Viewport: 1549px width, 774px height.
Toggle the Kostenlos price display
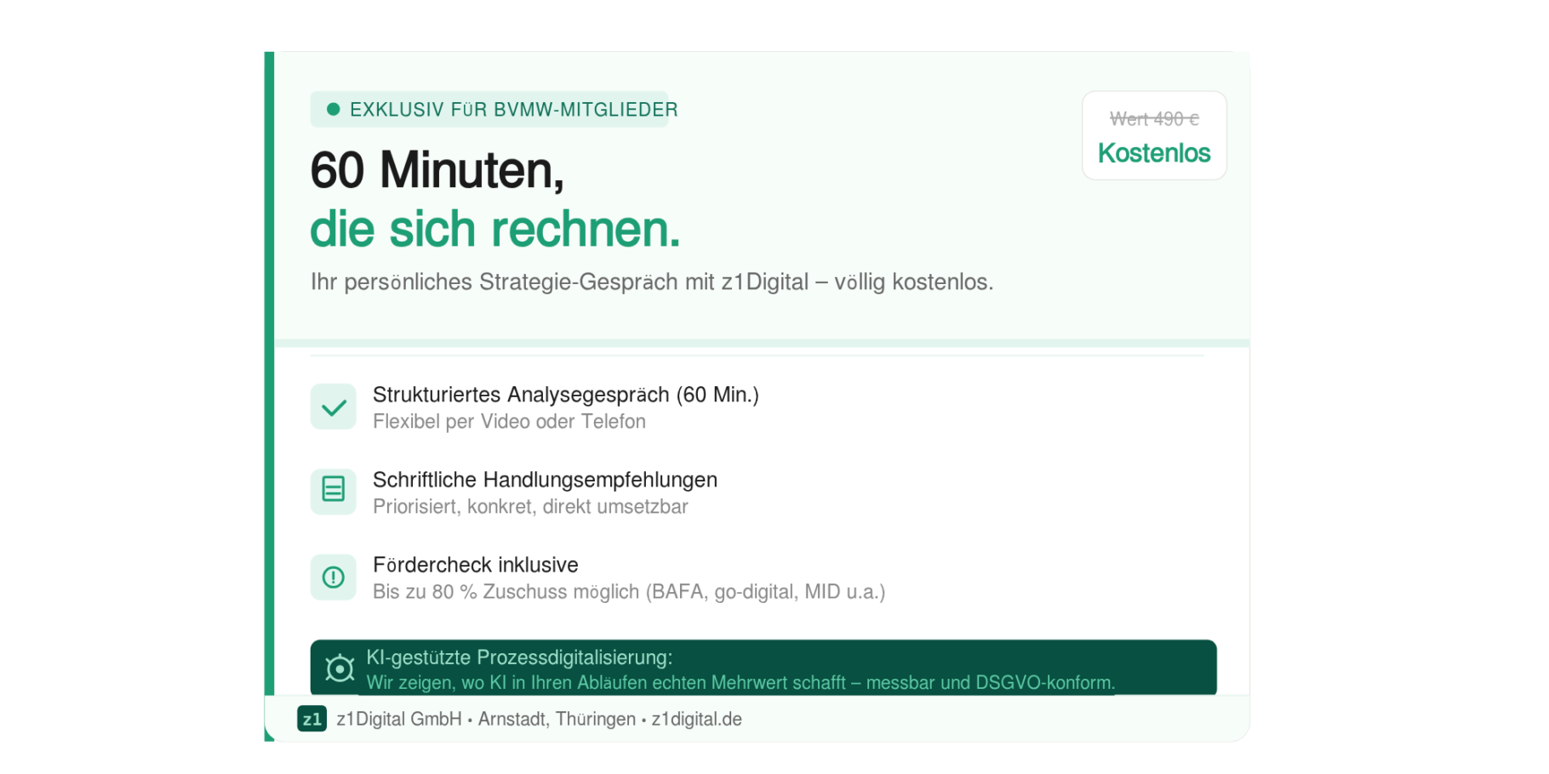tap(1154, 153)
